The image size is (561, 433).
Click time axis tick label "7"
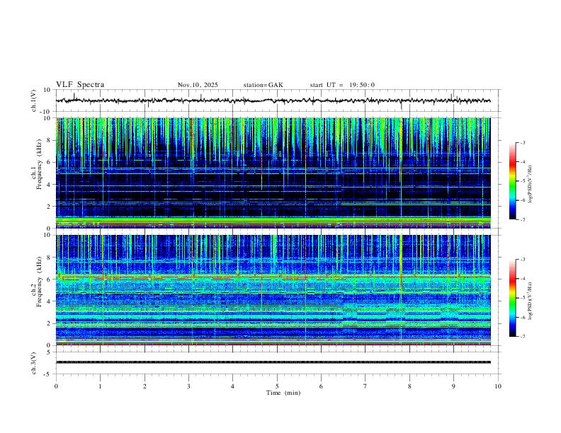365,386
